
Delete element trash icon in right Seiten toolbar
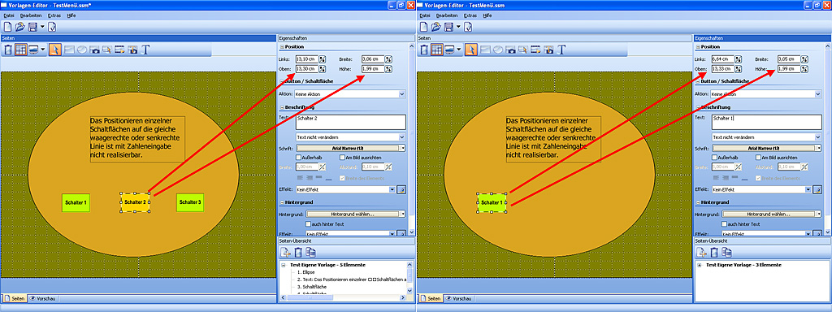[424, 50]
